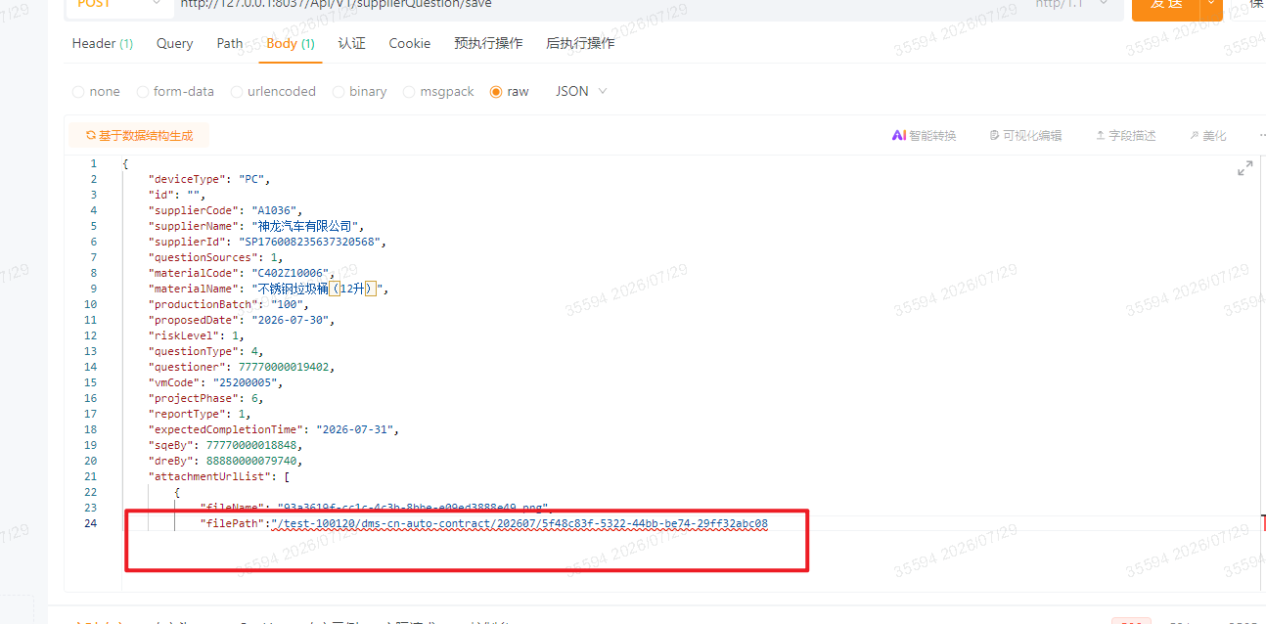
Task: Switch to the Query tab
Action: (x=174, y=43)
